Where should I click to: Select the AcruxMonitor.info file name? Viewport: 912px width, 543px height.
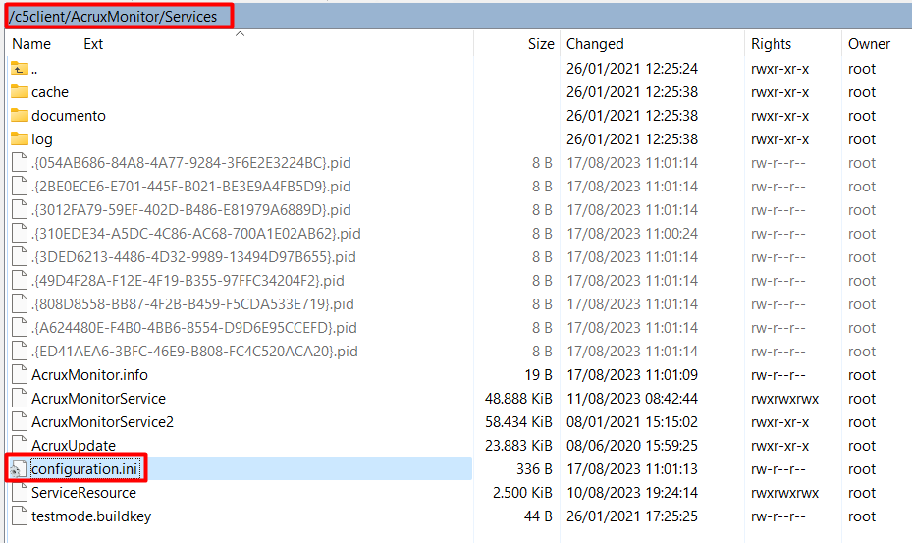pyautogui.click(x=89, y=375)
